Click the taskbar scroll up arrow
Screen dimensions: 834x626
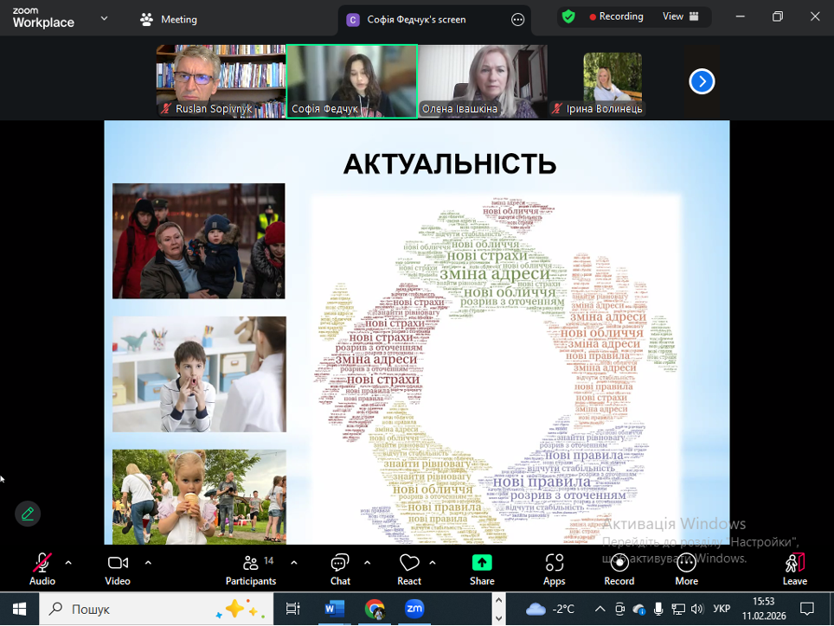498,600
